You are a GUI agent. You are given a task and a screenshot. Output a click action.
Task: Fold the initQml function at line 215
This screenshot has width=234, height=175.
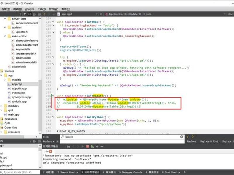[53, 22]
